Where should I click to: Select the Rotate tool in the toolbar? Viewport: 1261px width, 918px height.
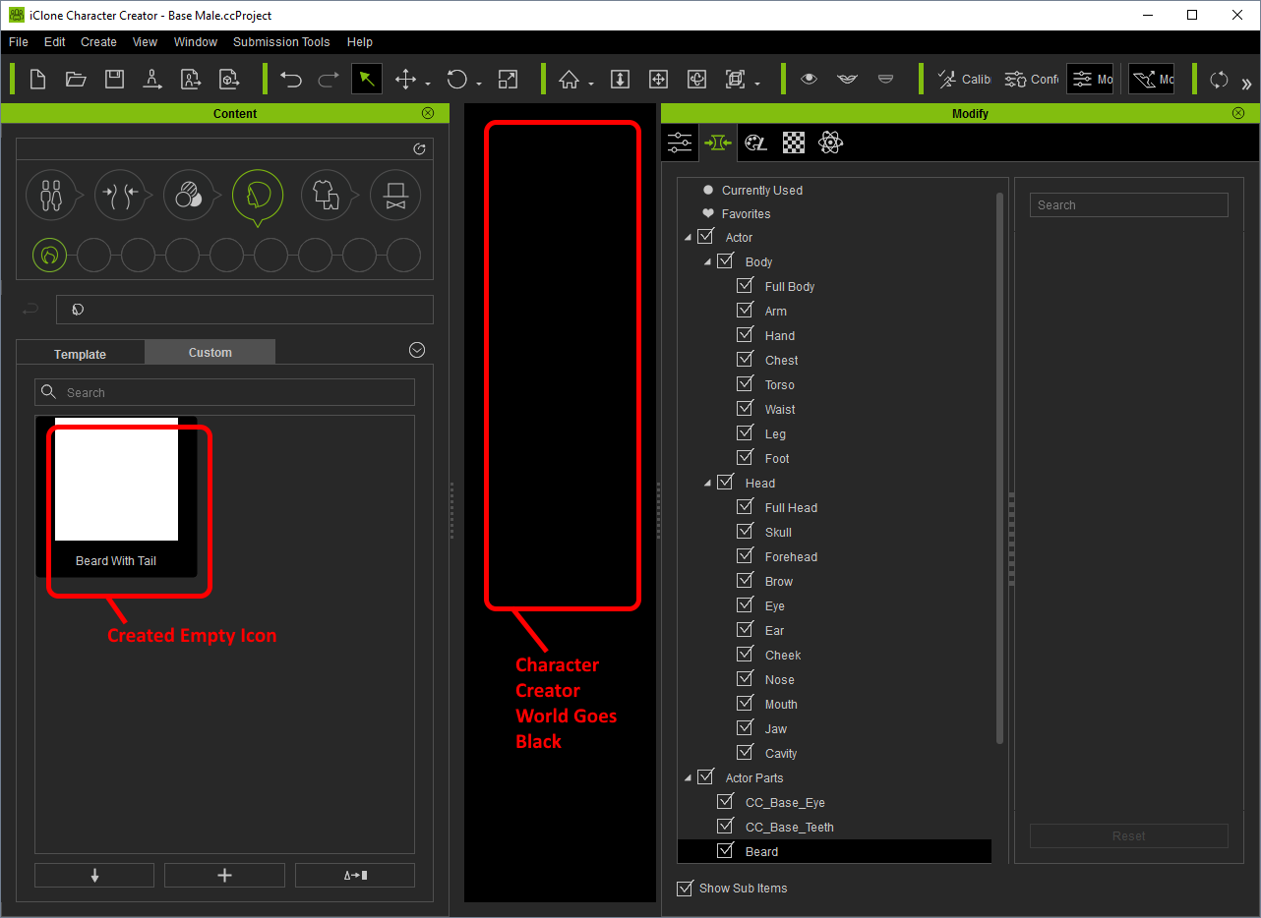[454, 79]
